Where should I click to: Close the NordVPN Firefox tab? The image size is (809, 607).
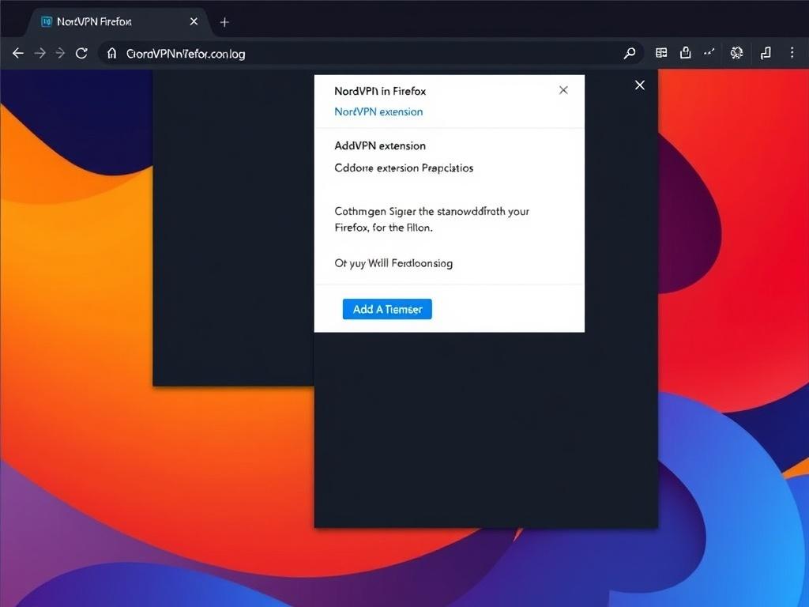[194, 21]
